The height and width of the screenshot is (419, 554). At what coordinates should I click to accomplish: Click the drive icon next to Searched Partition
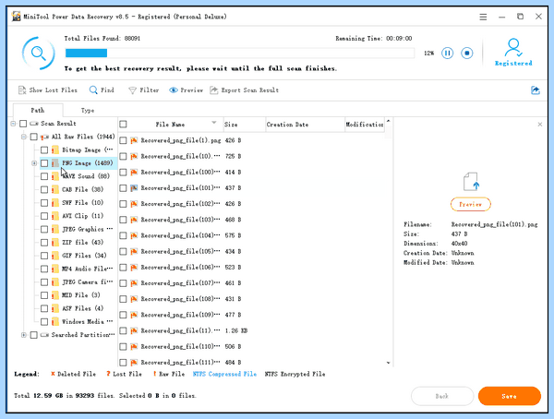click(44, 335)
